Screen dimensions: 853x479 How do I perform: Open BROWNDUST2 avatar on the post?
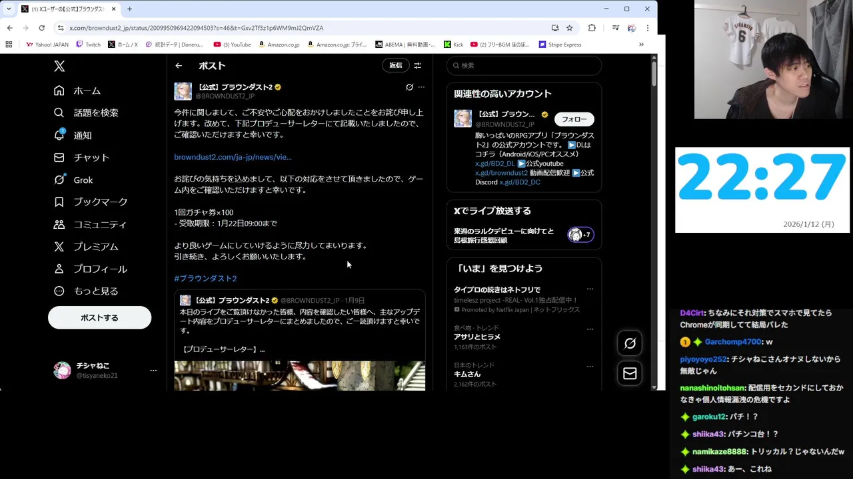coord(183,91)
